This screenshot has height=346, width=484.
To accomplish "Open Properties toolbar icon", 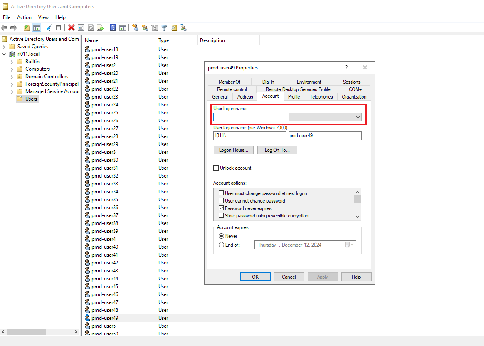I will pos(81,28).
